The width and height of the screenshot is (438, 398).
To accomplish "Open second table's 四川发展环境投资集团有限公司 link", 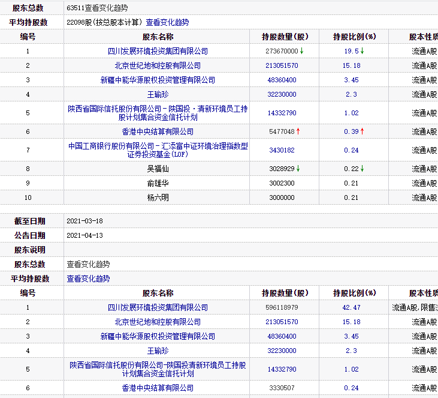I will (158, 307).
